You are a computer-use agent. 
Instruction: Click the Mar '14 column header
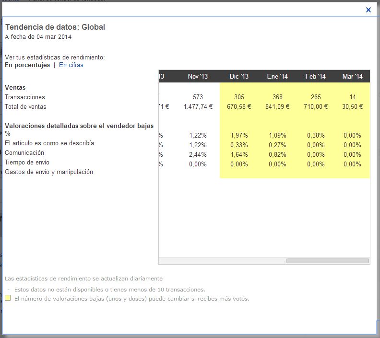353,77
